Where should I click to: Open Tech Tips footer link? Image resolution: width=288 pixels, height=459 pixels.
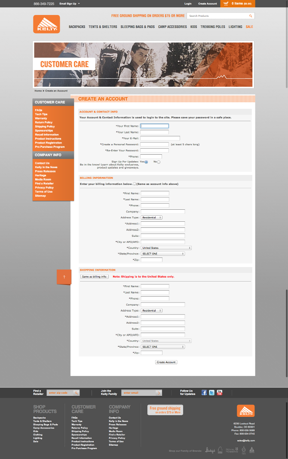[x=77, y=421]
